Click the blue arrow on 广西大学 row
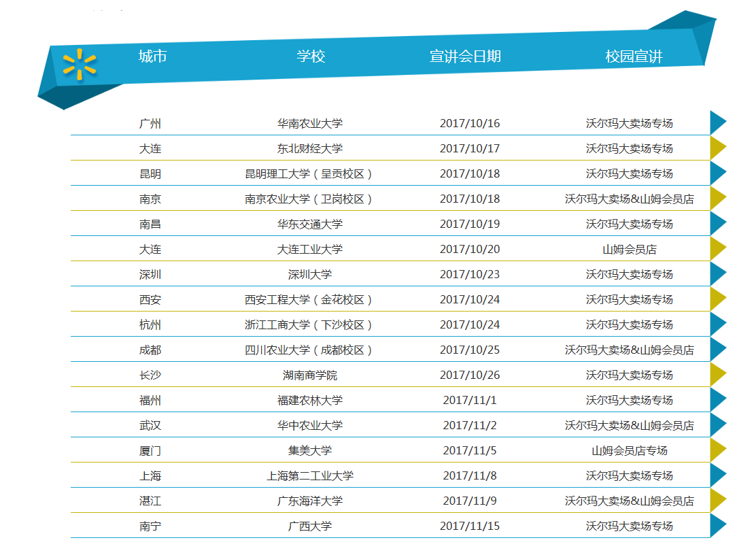Image resolution: width=737 pixels, height=553 pixels. tap(717, 526)
